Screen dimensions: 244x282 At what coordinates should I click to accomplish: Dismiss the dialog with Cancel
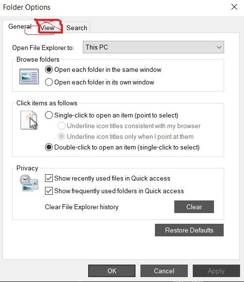tap(164, 271)
